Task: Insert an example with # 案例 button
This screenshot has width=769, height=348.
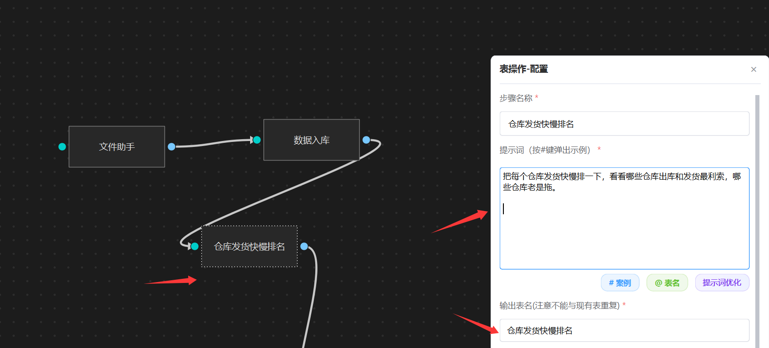Action: click(x=620, y=282)
